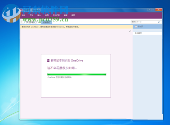This screenshot has height=125, width=170.
Task: Expand the search scope dropdown arrow
Action: [x=161, y=22]
